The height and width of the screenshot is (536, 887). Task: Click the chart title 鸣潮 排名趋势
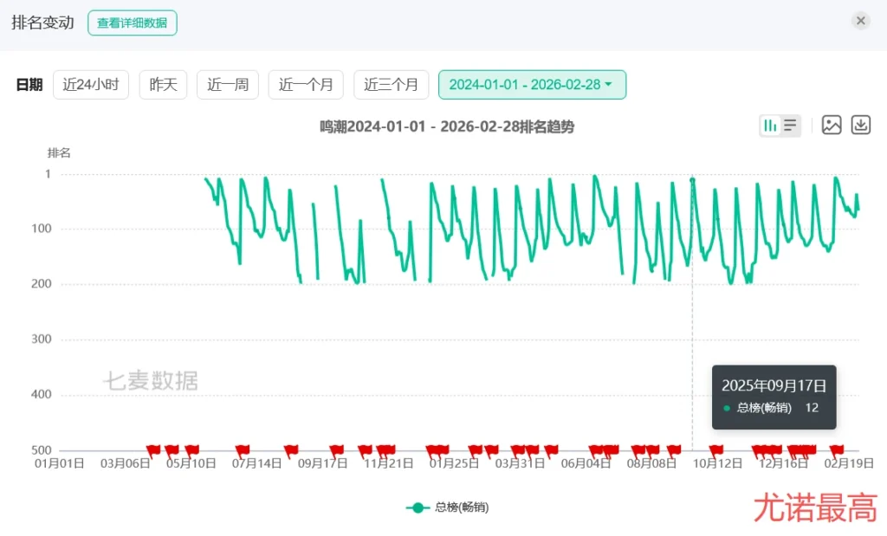pos(446,126)
